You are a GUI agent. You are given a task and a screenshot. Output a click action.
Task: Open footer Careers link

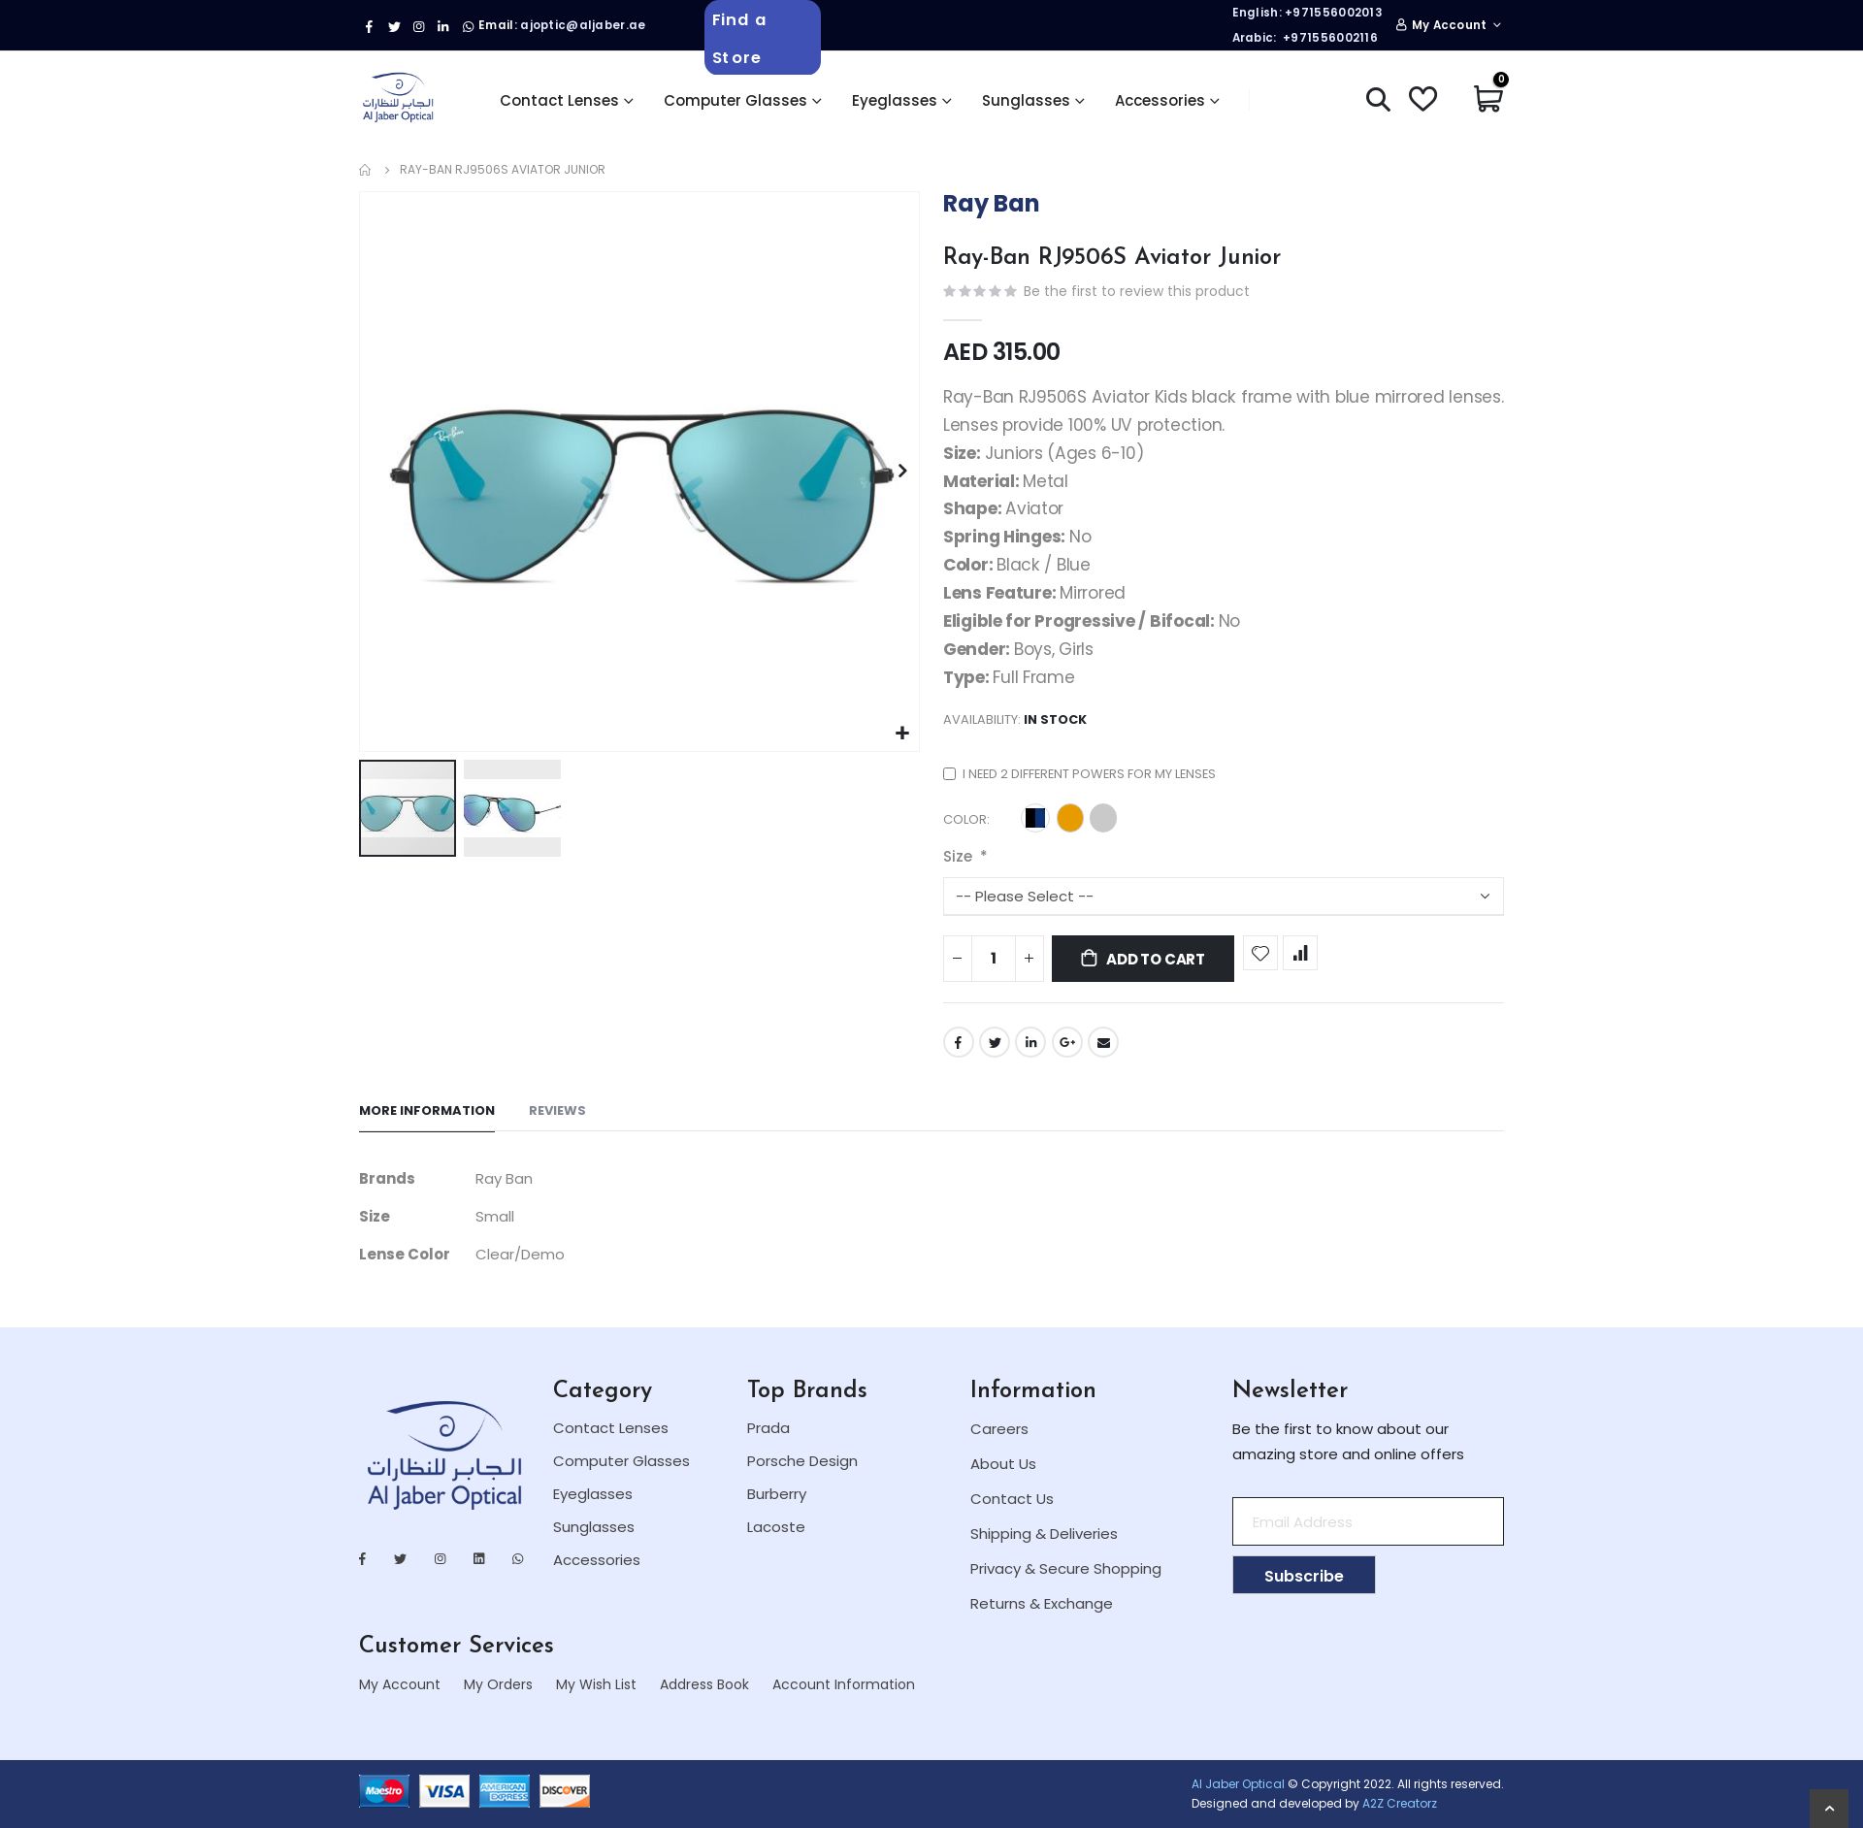click(999, 1429)
